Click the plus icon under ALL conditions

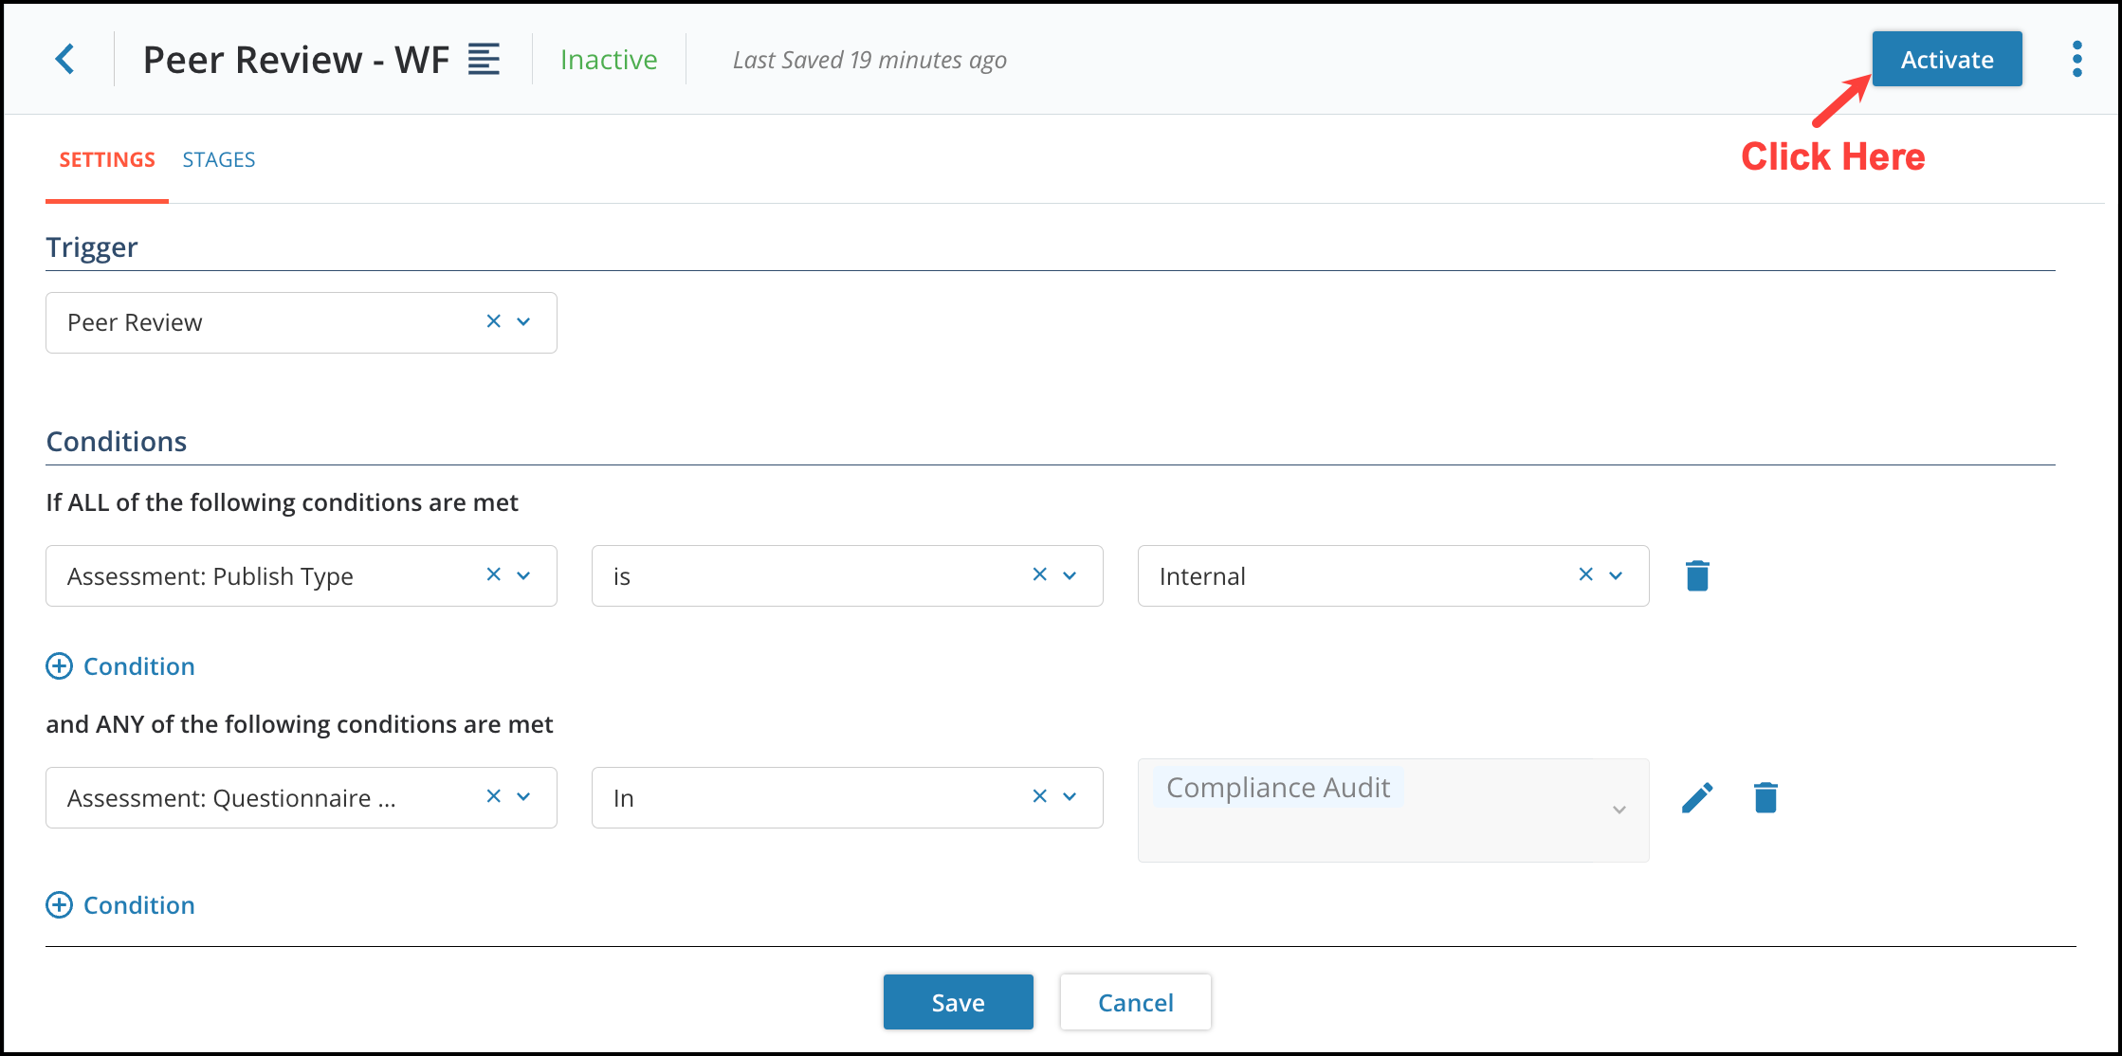tap(59, 666)
